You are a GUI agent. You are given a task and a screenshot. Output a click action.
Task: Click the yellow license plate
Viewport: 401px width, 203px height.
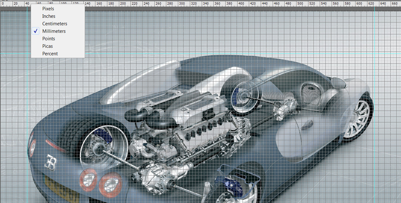pos(61,189)
